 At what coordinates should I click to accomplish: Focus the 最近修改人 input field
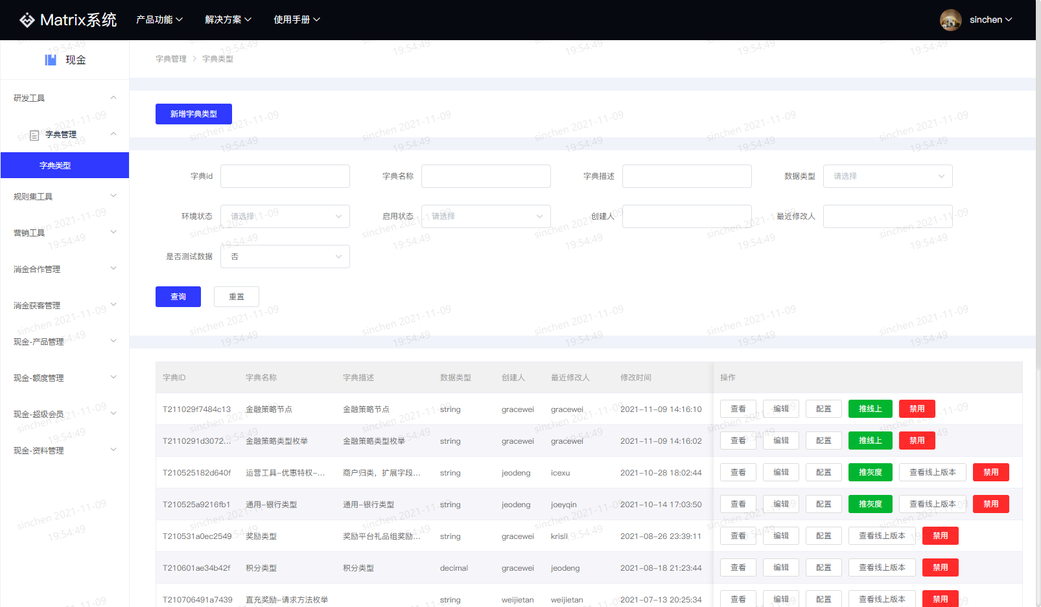click(x=888, y=216)
